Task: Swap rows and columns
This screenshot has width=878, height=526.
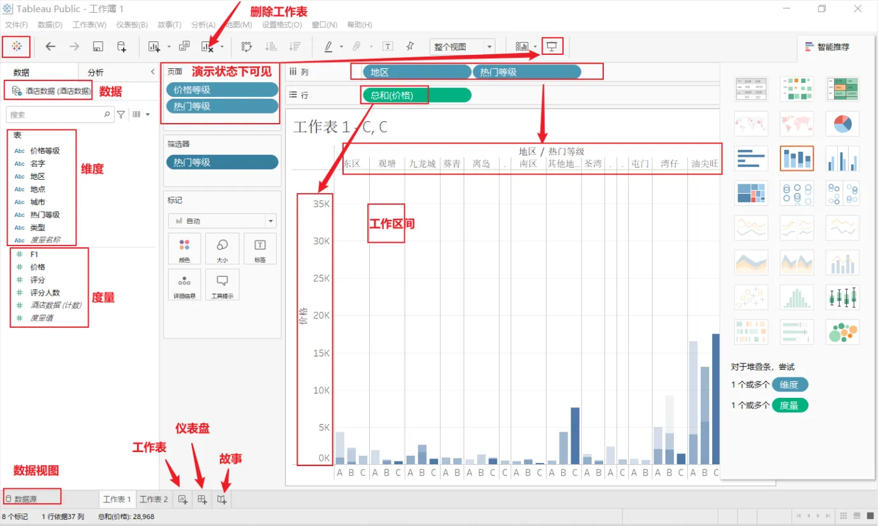Action: pos(247,47)
